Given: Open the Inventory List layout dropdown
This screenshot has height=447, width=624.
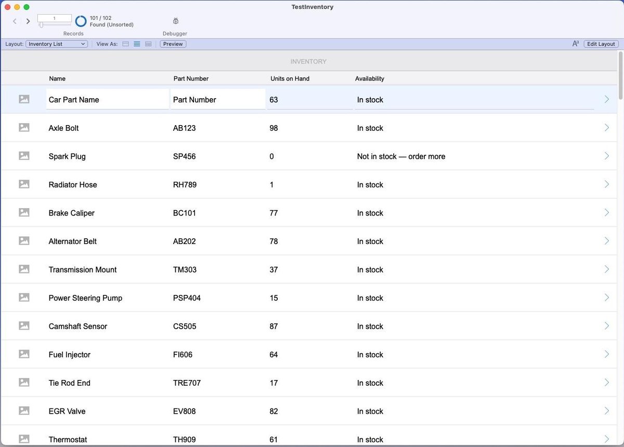Looking at the screenshot, I should (56, 44).
